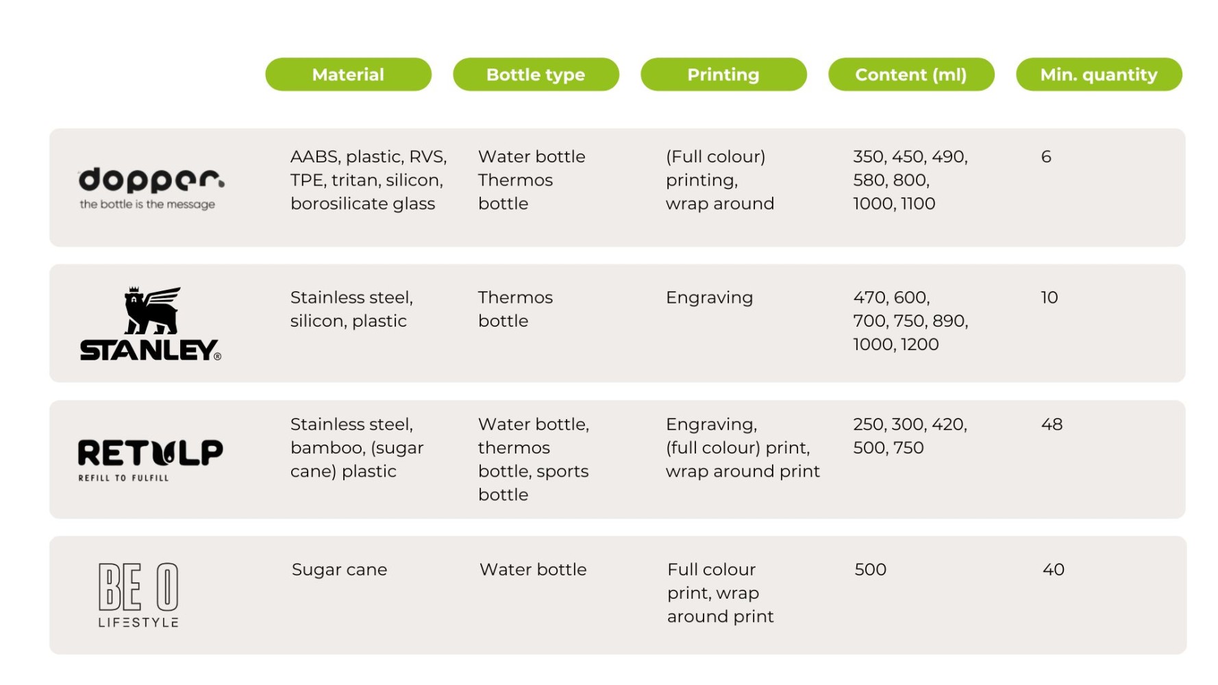
Task: Click the Retulp brand logo
Action: point(150,459)
